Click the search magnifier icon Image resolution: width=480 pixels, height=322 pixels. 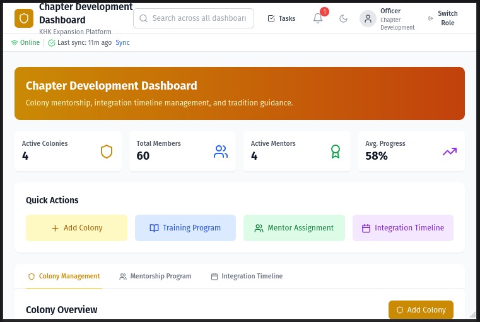point(143,18)
